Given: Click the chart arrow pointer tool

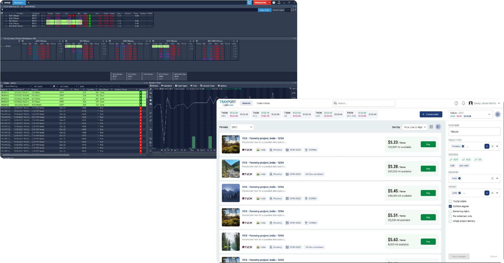Looking at the screenshot, I should tap(151, 89).
